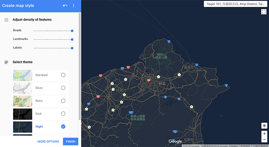Click the 陽明山國家公園 park label on map
The height and width of the screenshot is (147, 269).
[x=161, y=56]
